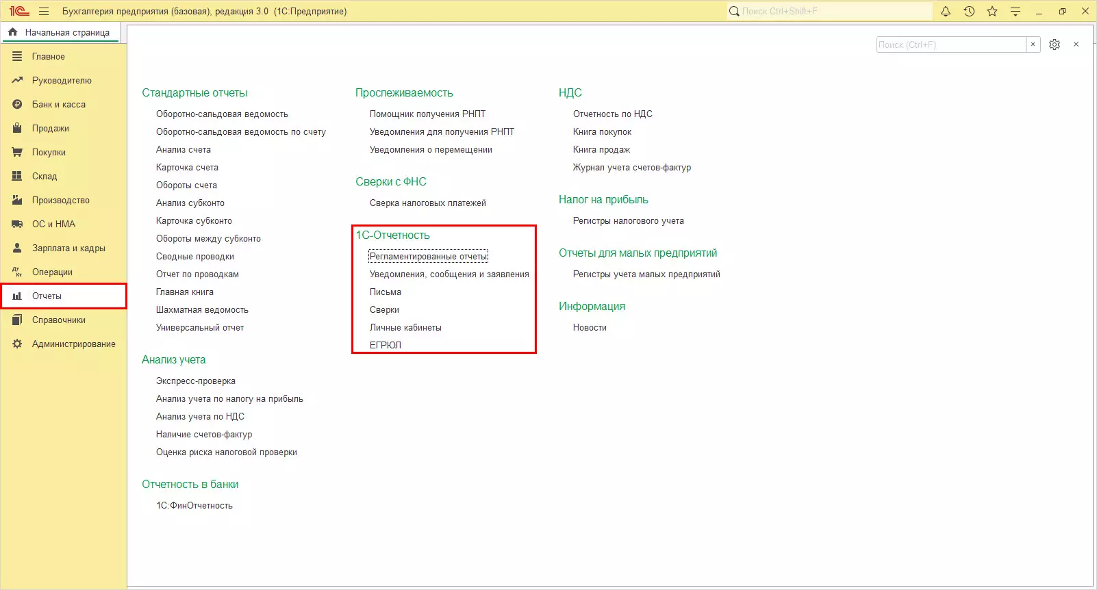Open the Операции section
1097x590 pixels.
pos(64,272)
